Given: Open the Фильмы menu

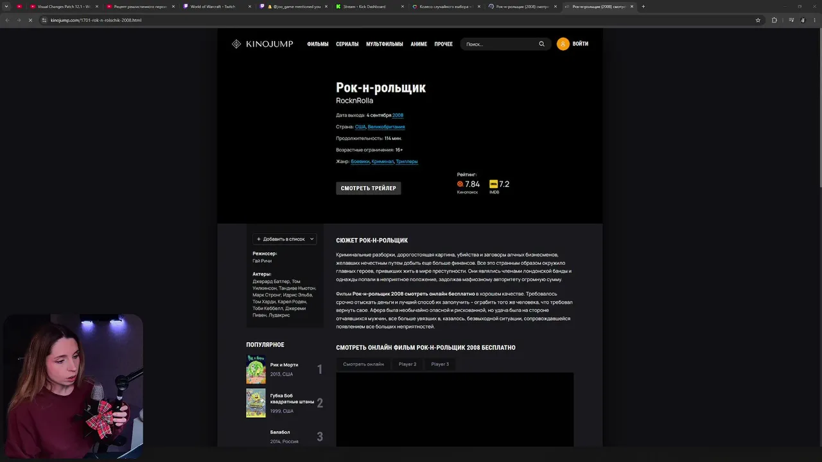Looking at the screenshot, I should coord(318,44).
